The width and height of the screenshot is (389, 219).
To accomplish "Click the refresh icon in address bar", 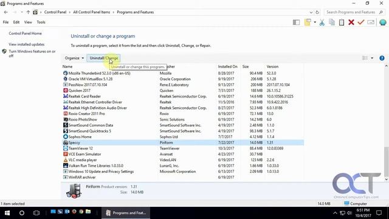I will 317,12.
